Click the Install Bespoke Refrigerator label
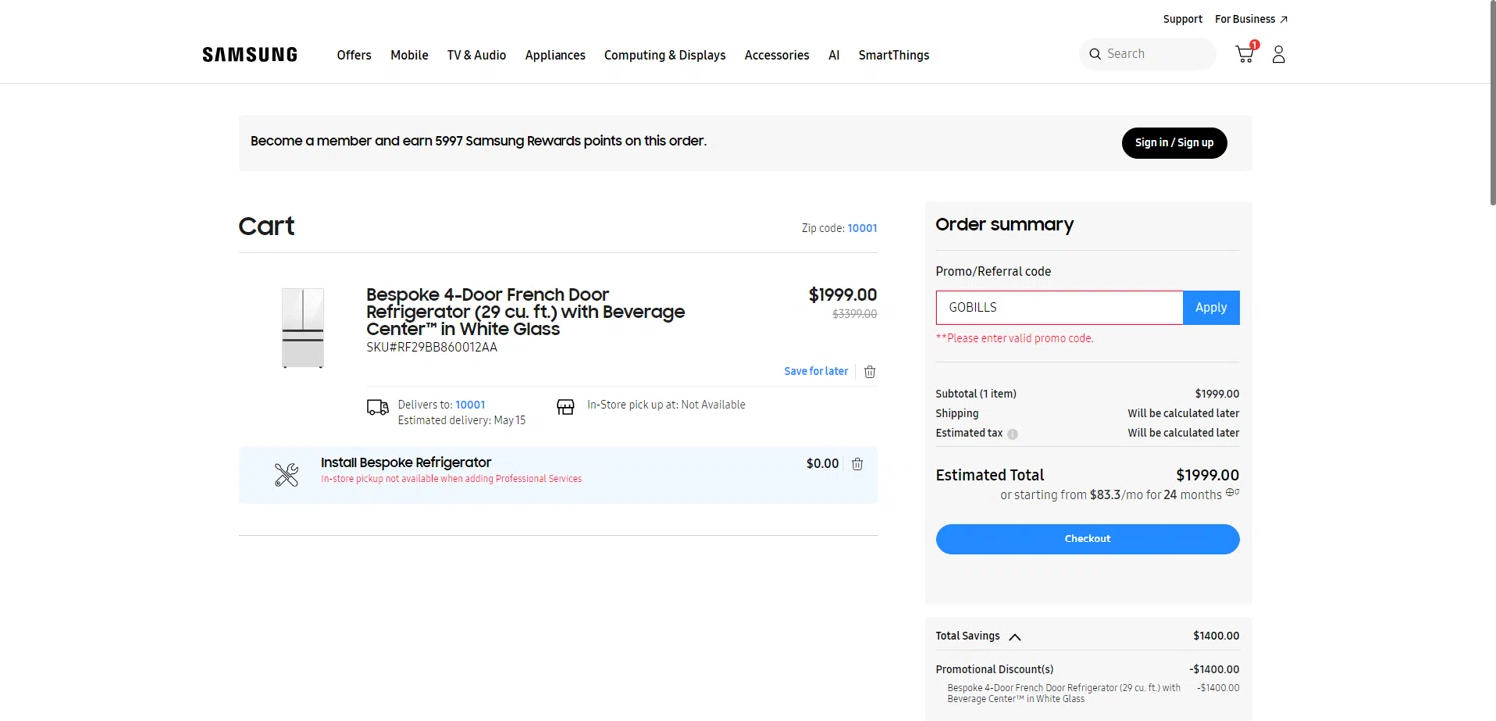The height and width of the screenshot is (721, 1496). tap(406, 463)
